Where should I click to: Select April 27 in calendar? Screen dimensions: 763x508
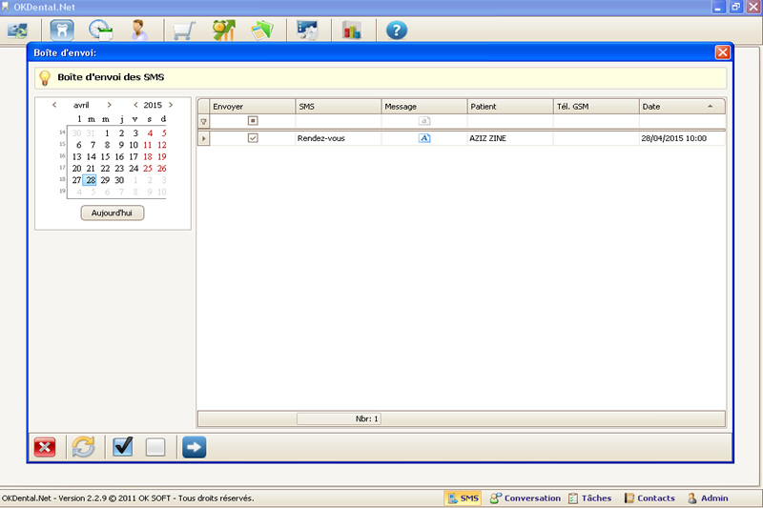coord(76,180)
